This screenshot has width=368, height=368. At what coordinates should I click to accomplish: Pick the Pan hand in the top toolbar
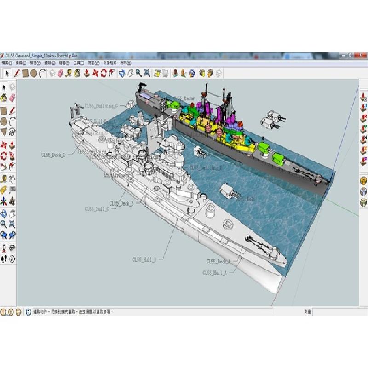[130, 73]
